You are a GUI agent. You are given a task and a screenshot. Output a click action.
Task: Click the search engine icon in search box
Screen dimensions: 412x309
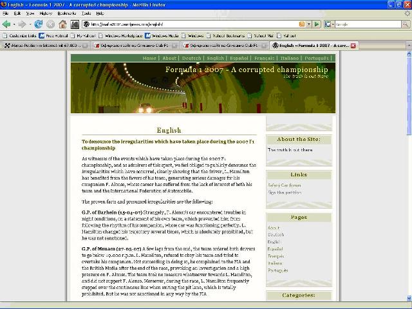pyautogui.click(x=328, y=24)
